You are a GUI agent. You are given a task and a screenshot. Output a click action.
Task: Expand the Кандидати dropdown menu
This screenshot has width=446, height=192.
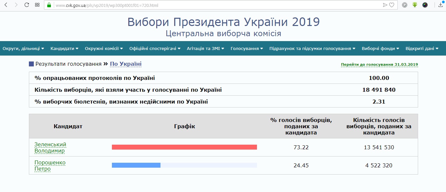(64, 49)
